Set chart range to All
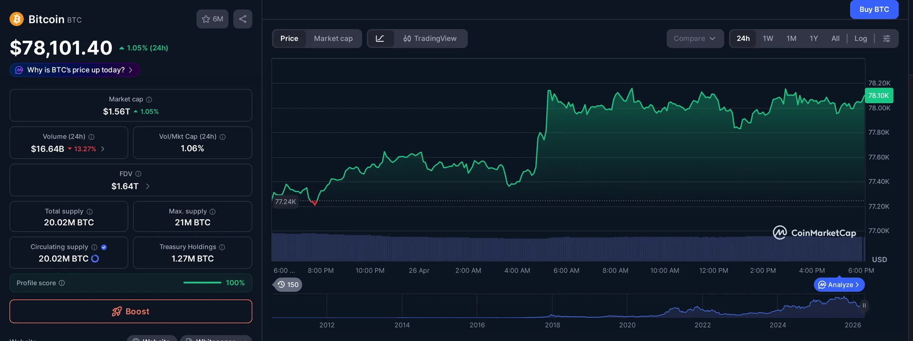This screenshot has width=913, height=341. pos(835,38)
